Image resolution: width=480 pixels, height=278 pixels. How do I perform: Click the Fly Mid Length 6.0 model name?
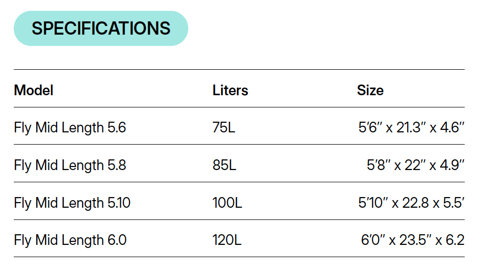pyautogui.click(x=70, y=240)
